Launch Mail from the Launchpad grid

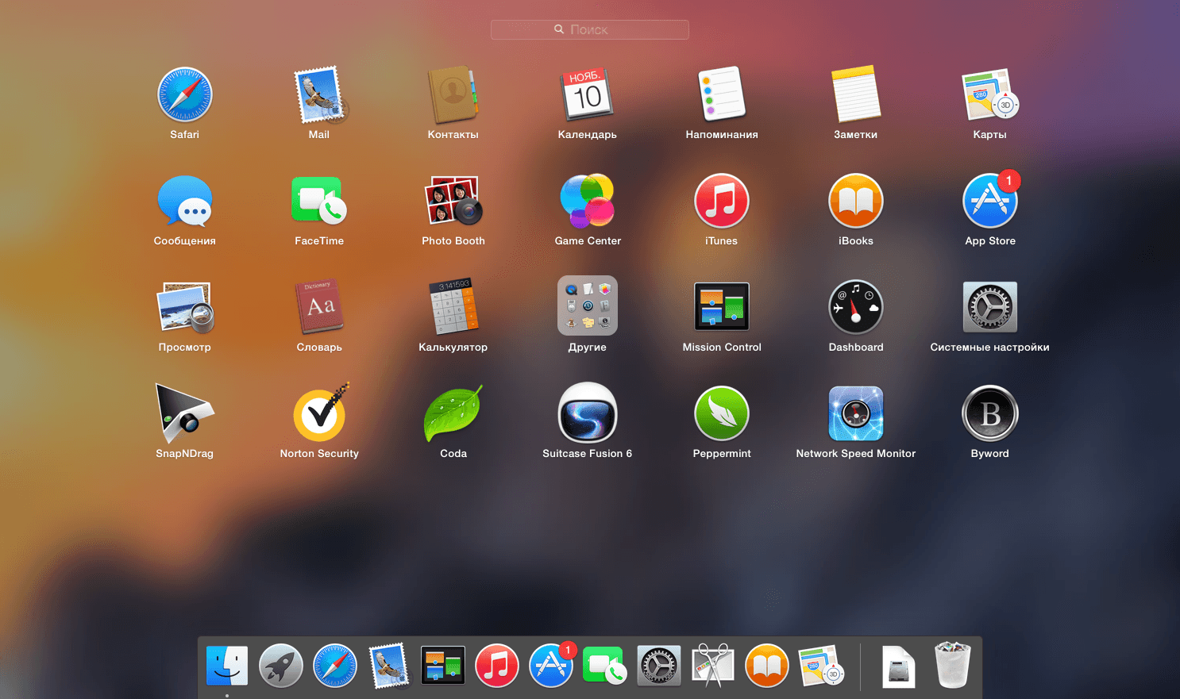coord(319,94)
